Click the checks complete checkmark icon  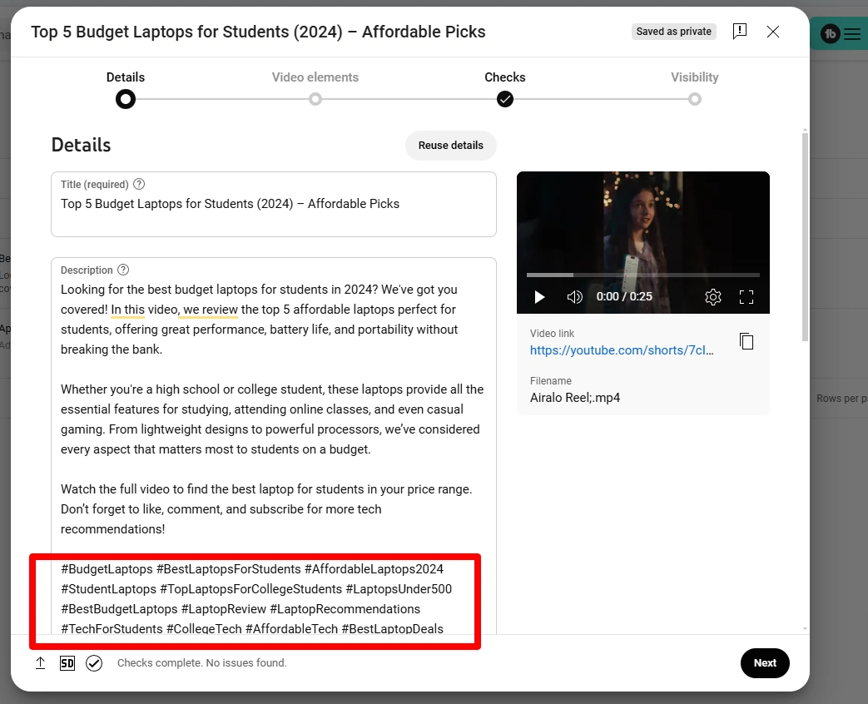tap(94, 663)
